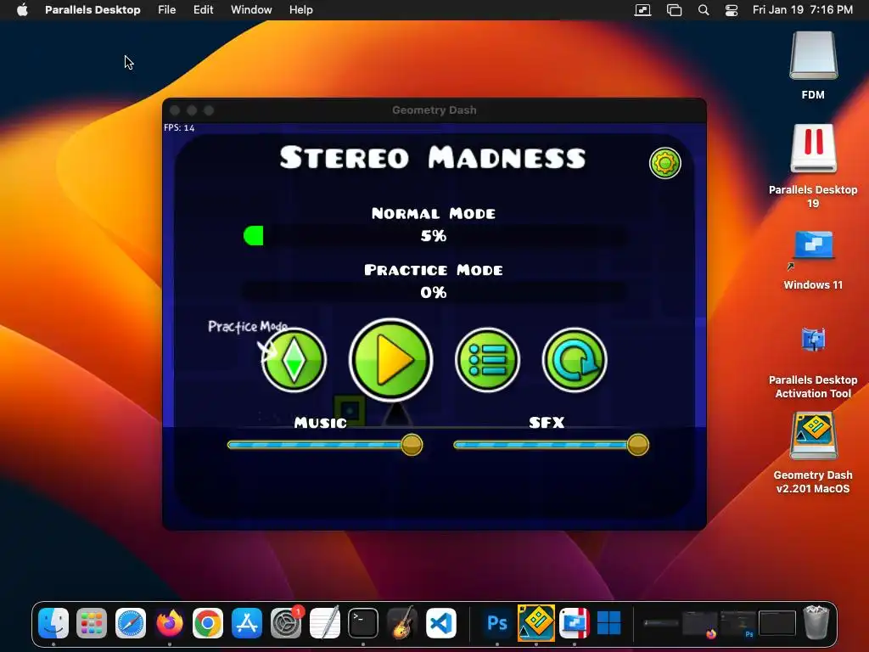The width and height of the screenshot is (869, 652).
Task: Open the Trash from the dock
Action: point(816,623)
